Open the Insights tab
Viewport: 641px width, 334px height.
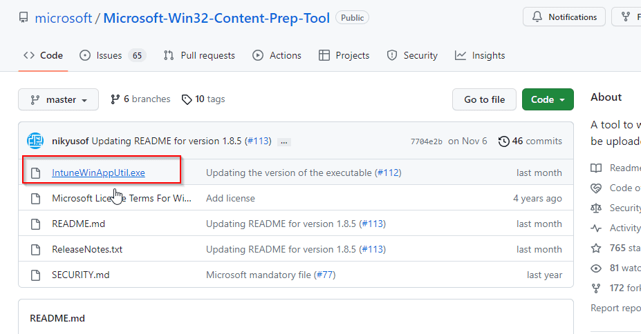coord(480,55)
